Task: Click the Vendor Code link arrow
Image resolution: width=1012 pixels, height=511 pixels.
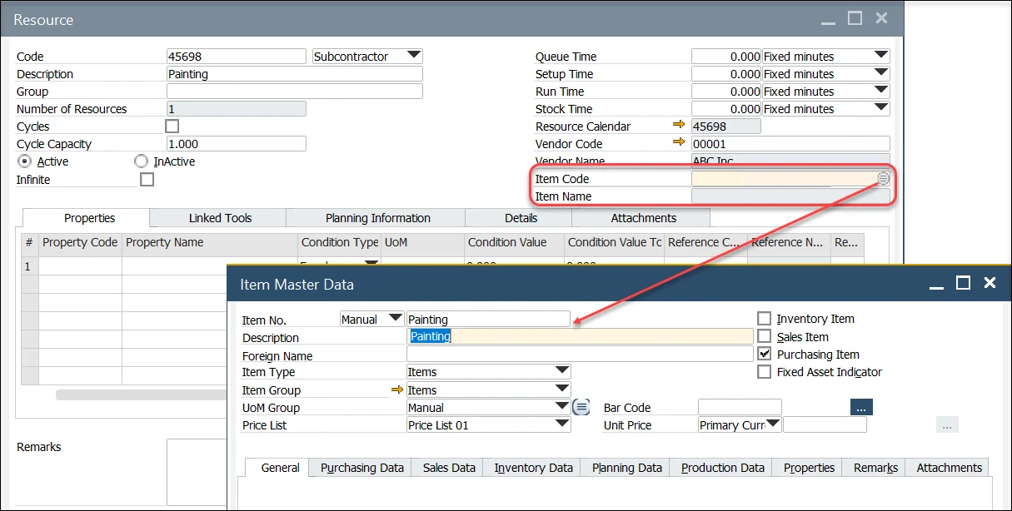Action: click(x=679, y=143)
